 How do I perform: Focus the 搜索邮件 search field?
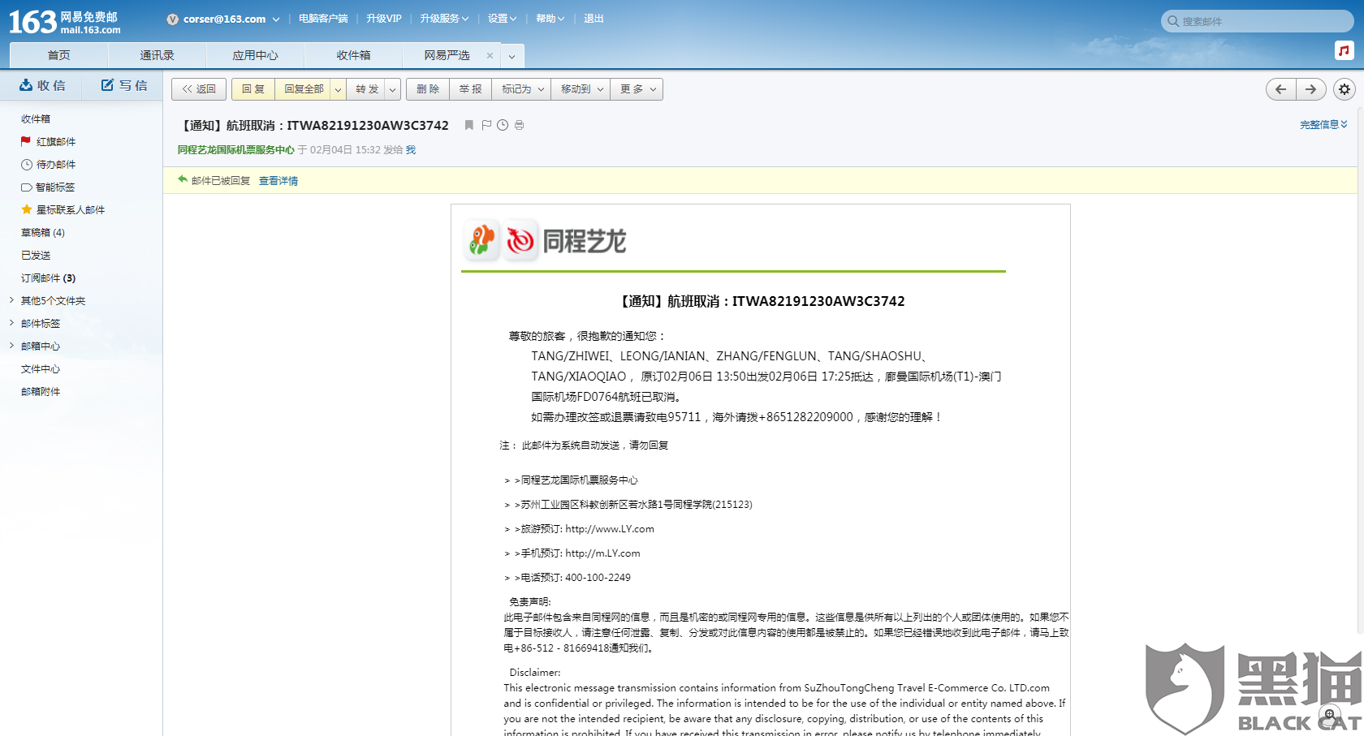(x=1258, y=21)
